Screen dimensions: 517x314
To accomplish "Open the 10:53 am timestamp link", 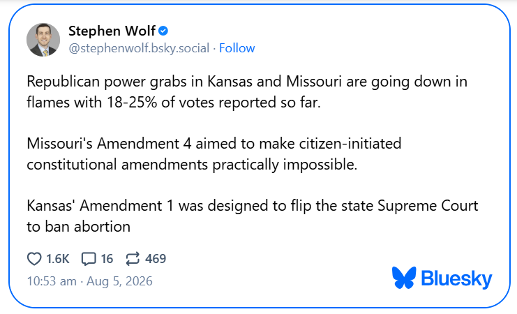I will point(52,281).
